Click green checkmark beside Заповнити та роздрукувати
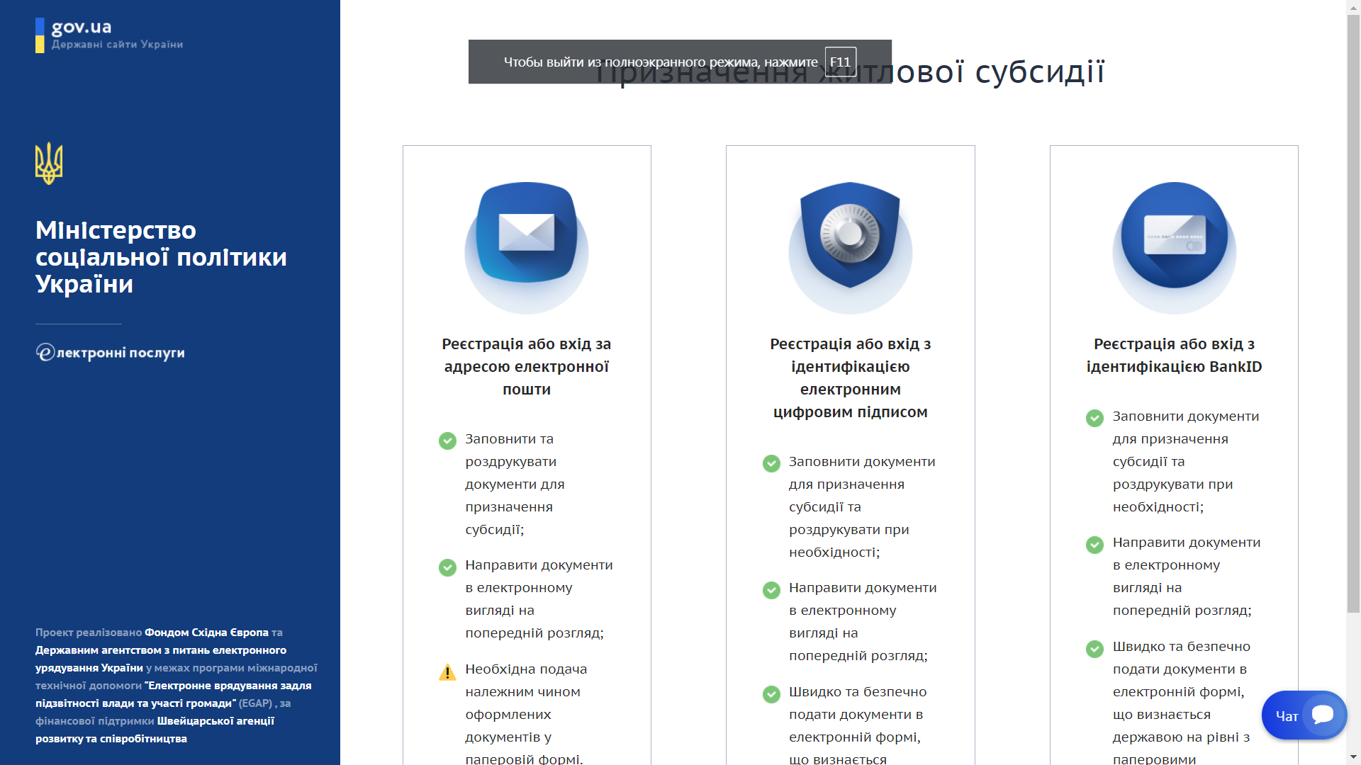Screen dimensions: 1361x765 tap(447, 441)
